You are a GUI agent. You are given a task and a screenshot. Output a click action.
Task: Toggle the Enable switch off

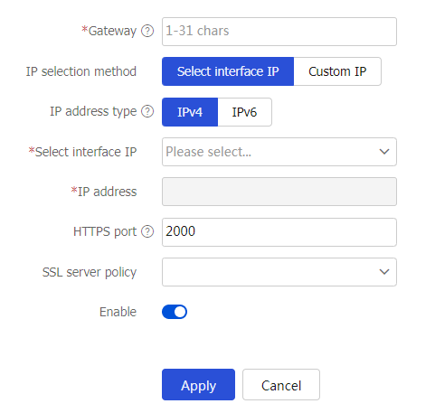(175, 312)
